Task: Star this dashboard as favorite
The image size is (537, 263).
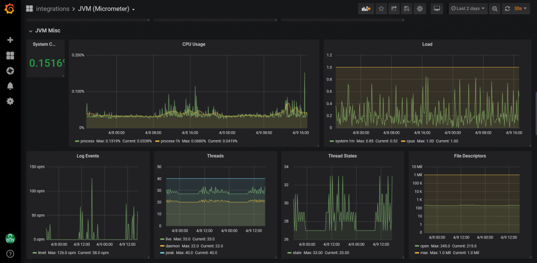Action: point(381,9)
